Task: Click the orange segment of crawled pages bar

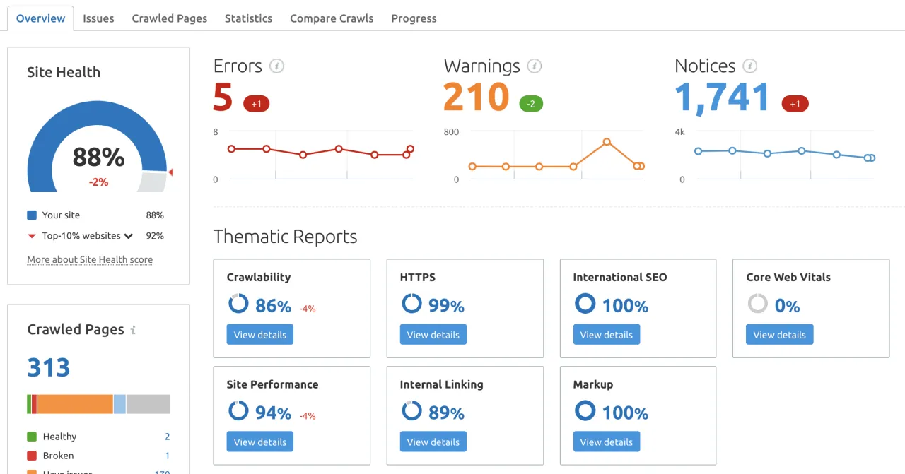Action: tap(75, 404)
